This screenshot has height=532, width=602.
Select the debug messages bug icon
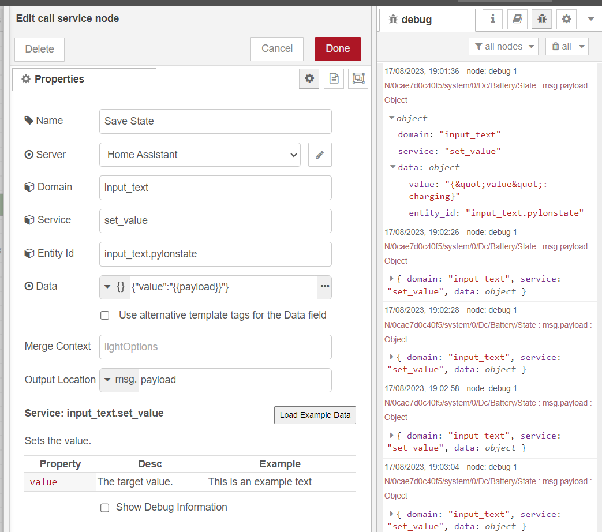click(x=541, y=19)
